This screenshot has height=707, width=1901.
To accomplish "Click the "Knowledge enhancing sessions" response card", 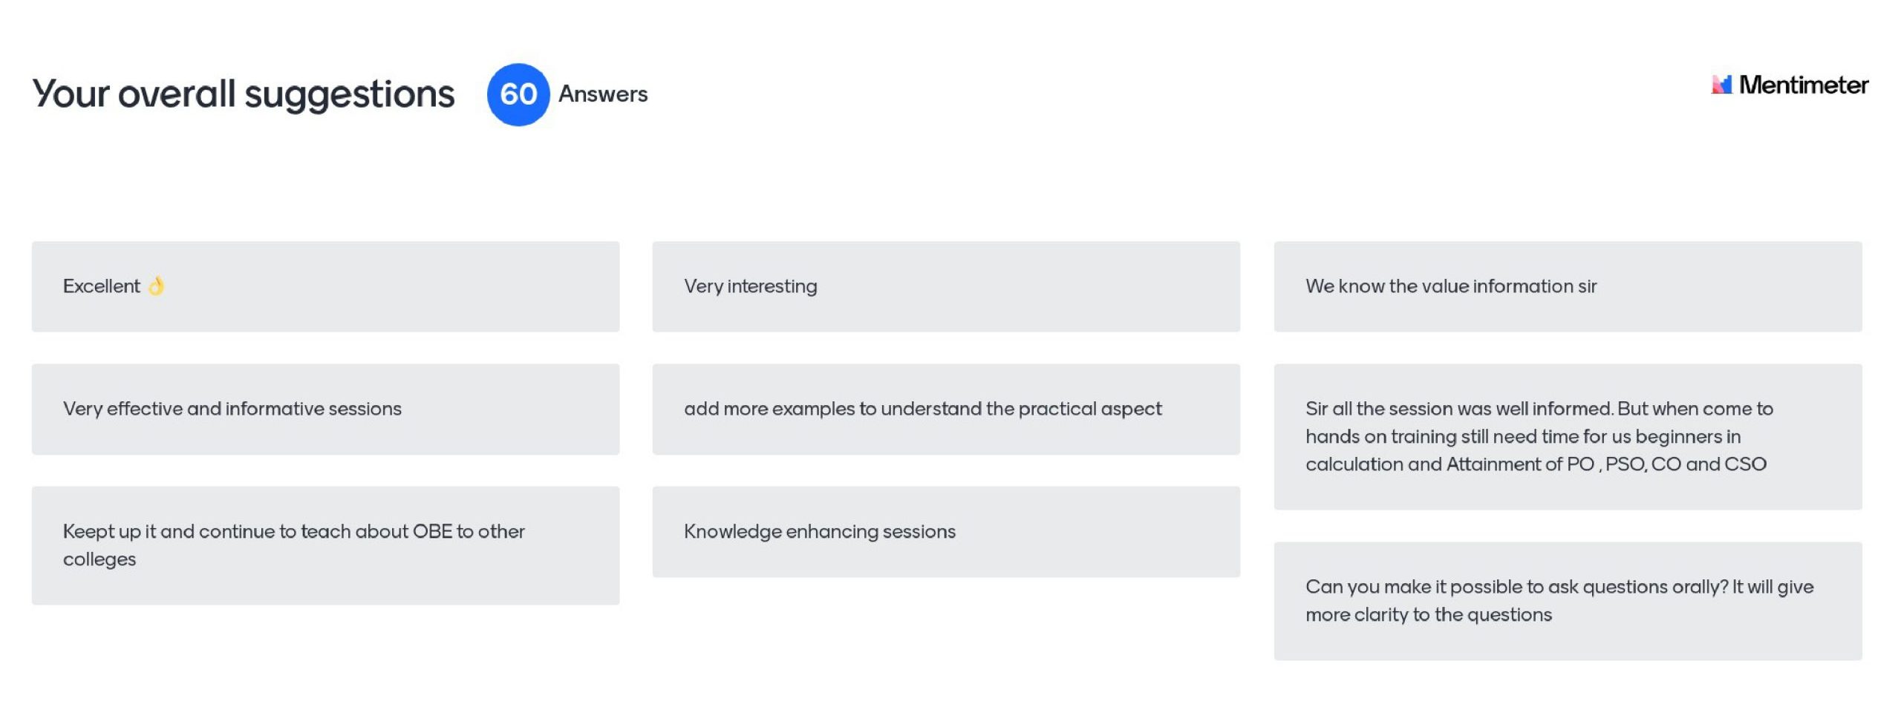I will 945,531.
